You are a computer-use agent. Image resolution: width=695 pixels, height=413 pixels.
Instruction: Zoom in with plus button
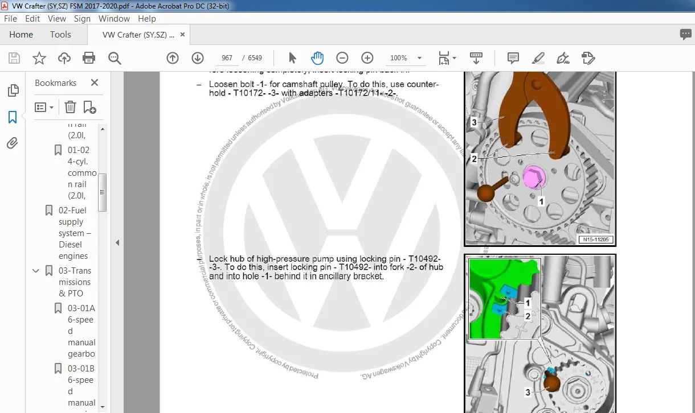(x=367, y=58)
